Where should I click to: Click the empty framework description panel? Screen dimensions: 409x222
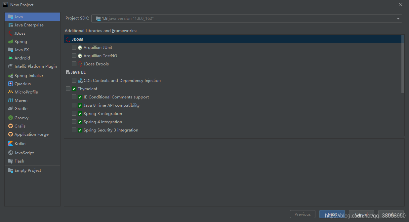(x=234, y=172)
